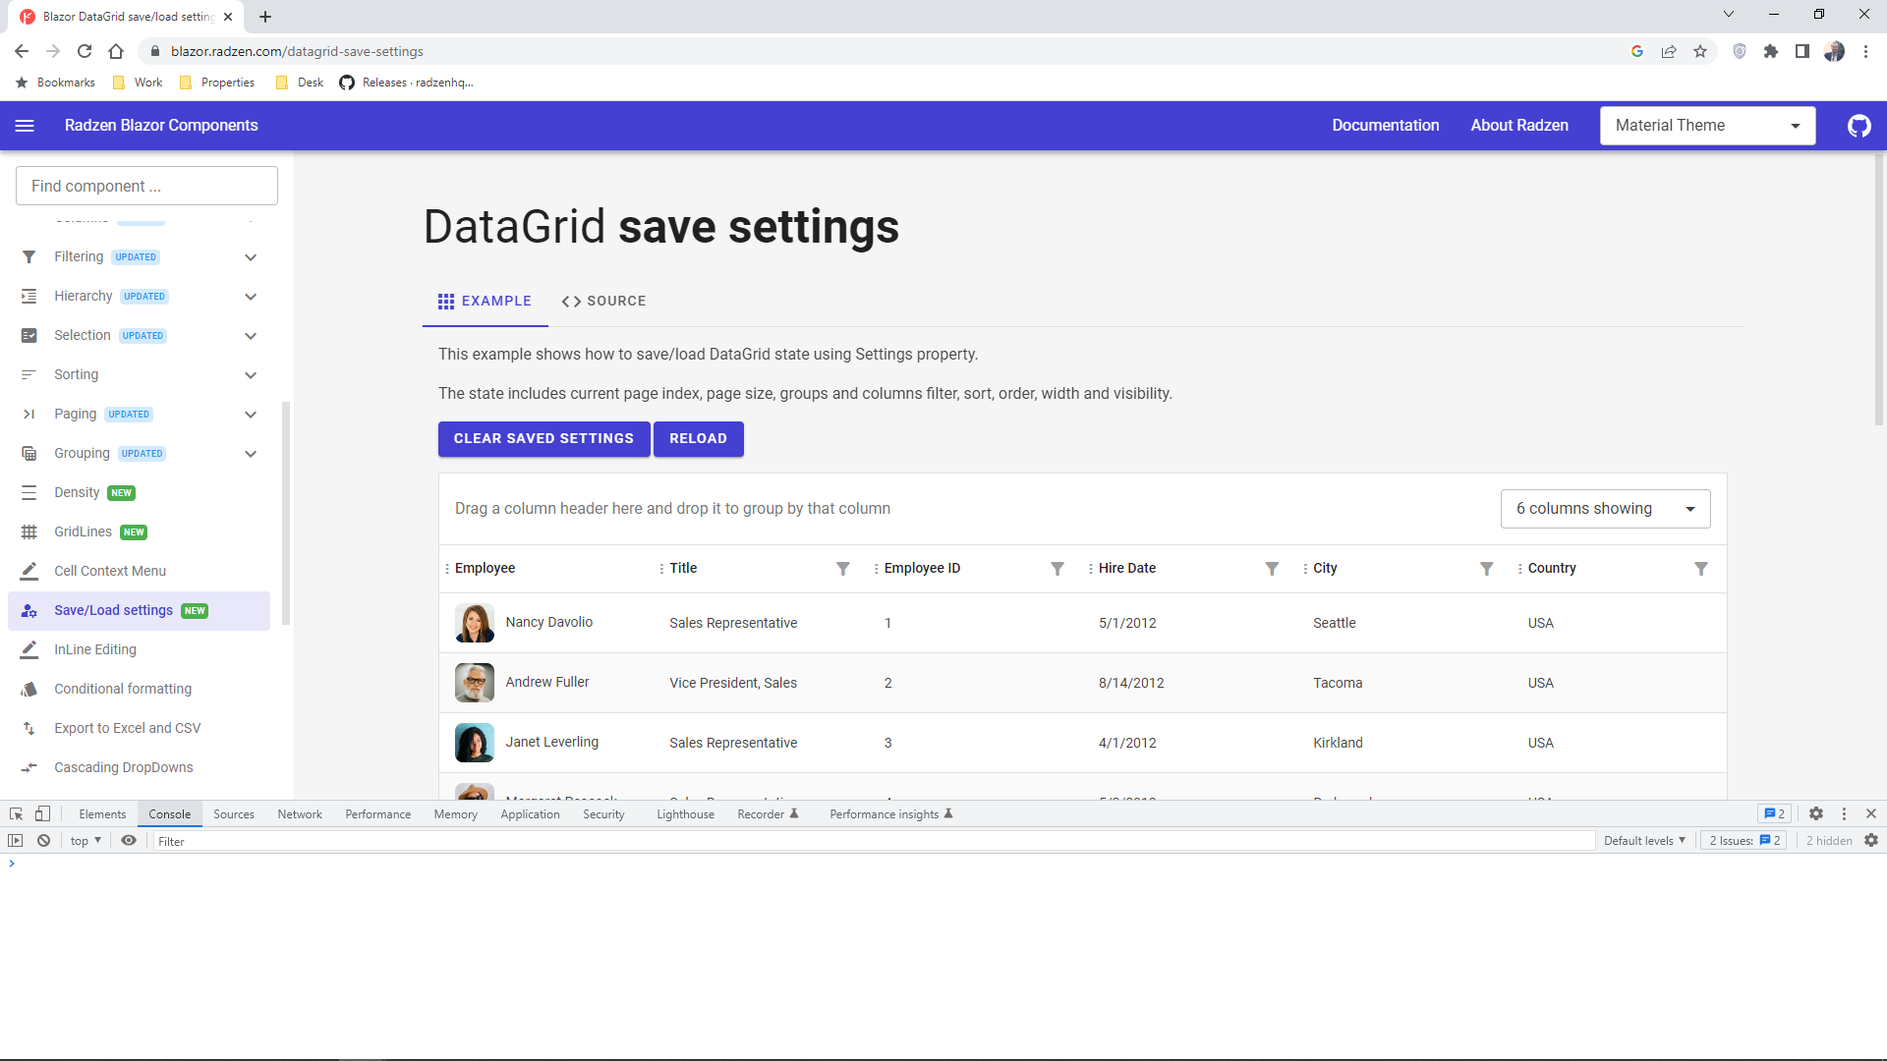The image size is (1887, 1061).
Task: Open the Material Theme dropdown
Action: point(1708,125)
